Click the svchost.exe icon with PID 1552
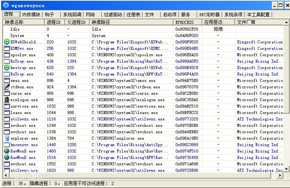Viewport: 290px width, 188px height. (7, 164)
